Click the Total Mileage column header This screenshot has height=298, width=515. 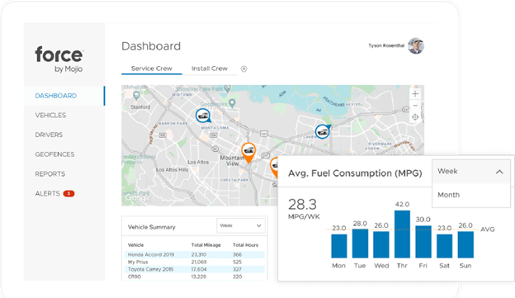[x=206, y=245]
